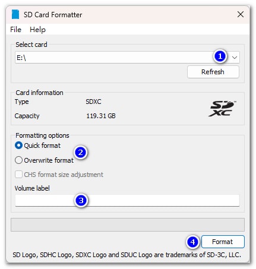Image resolution: width=256 pixels, height=269 pixels.
Task: Open the File menu
Action: point(15,30)
